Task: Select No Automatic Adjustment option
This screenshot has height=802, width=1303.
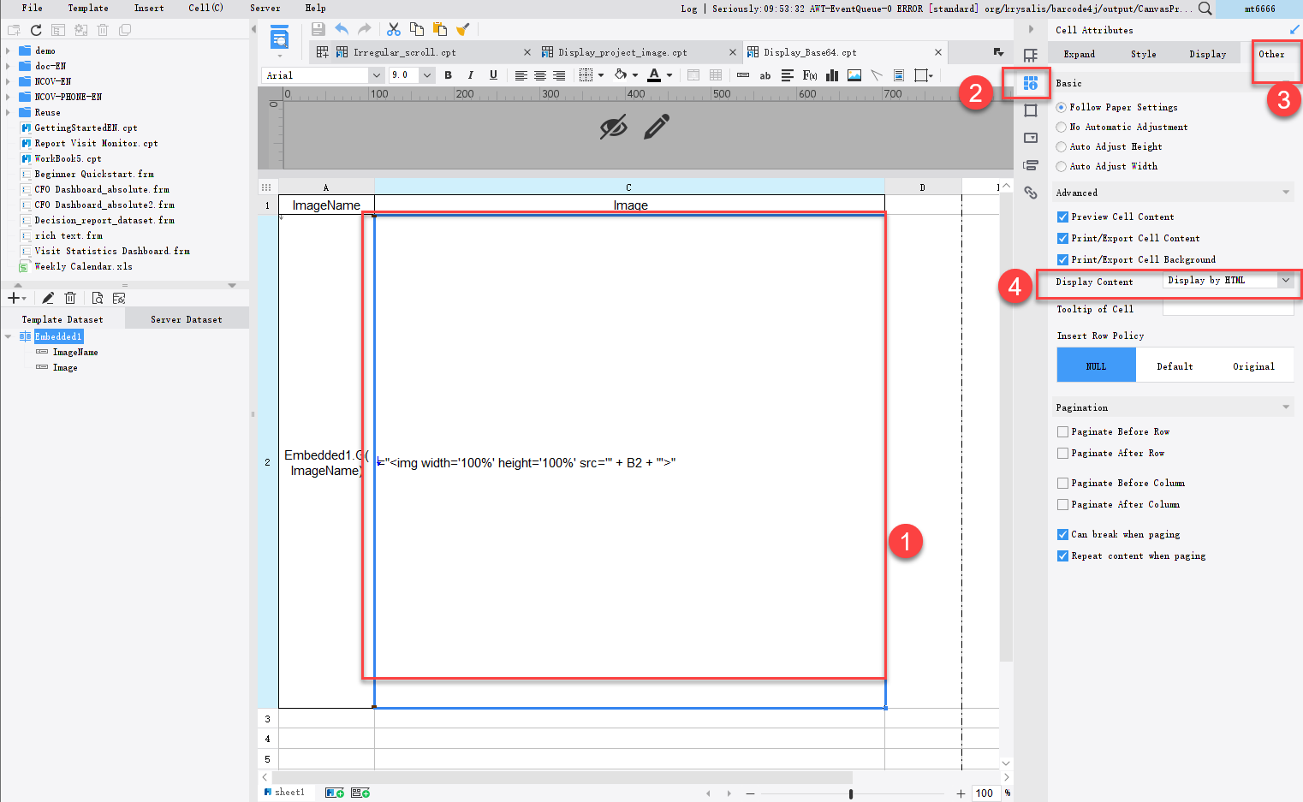Action: (x=1062, y=127)
